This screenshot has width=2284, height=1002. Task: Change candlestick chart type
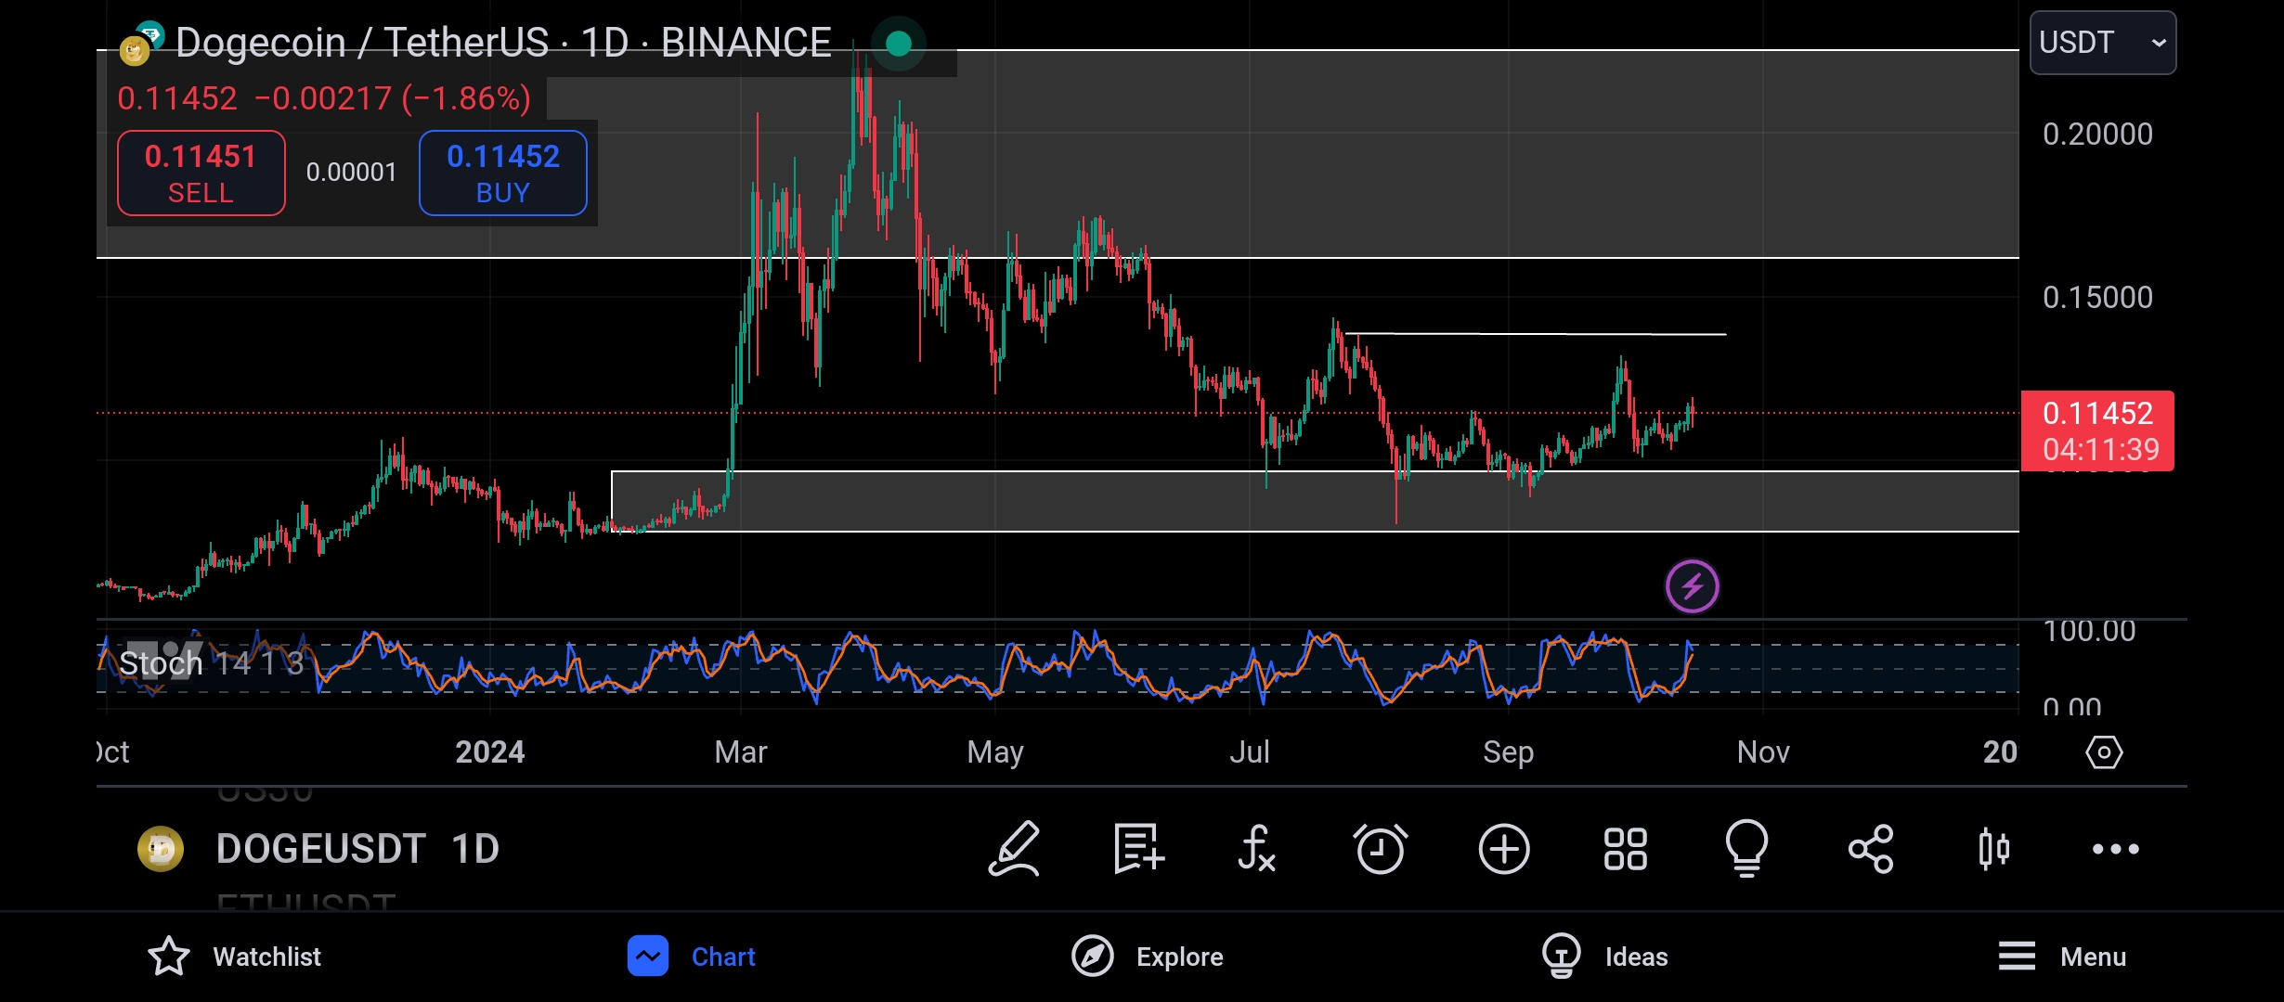click(1993, 849)
